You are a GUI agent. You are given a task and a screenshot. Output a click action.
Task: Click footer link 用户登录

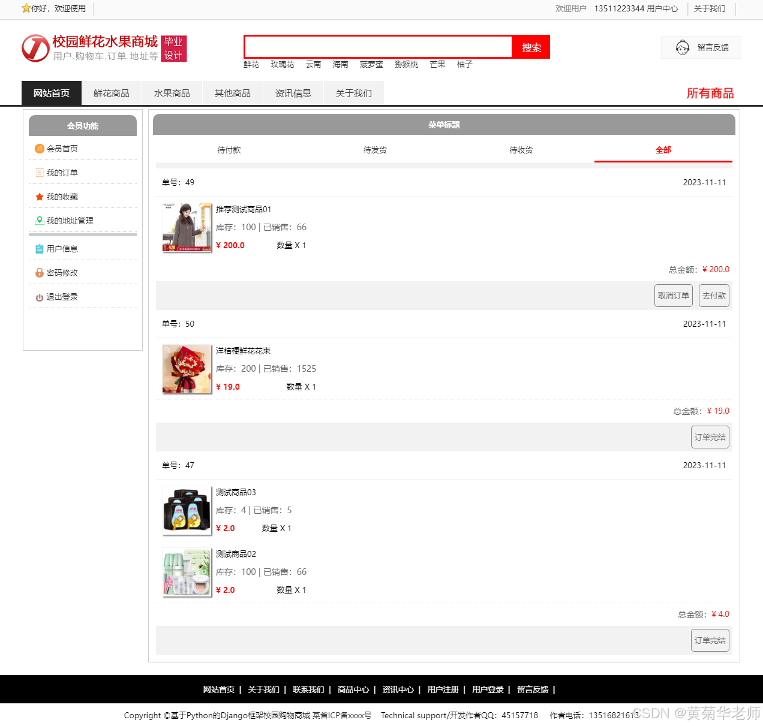488,689
